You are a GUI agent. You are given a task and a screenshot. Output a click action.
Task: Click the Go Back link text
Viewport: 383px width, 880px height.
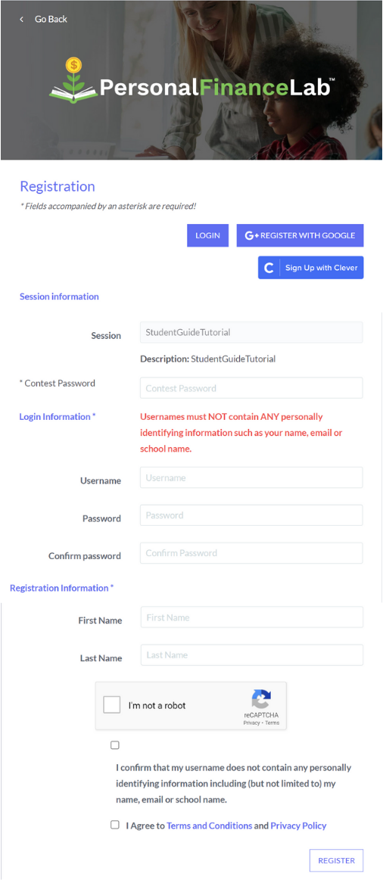pyautogui.click(x=51, y=19)
